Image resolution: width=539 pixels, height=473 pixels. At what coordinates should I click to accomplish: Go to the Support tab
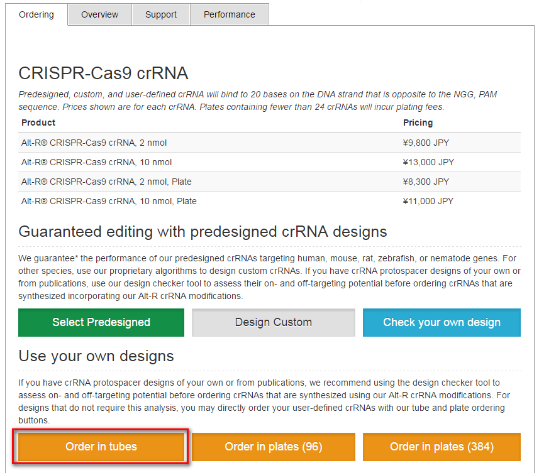(161, 14)
